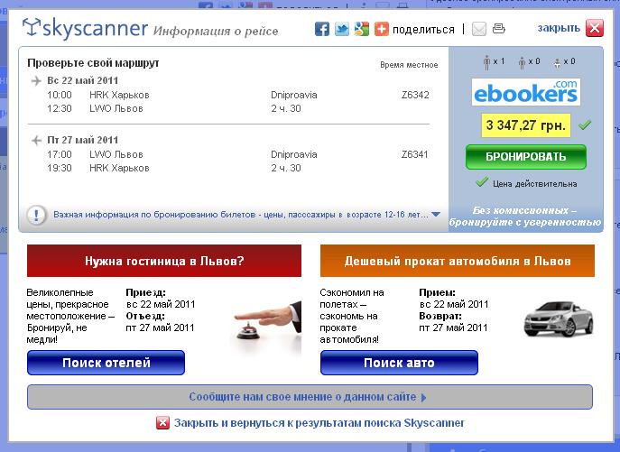
Task: Click Поиск авто button
Action: coord(399,363)
